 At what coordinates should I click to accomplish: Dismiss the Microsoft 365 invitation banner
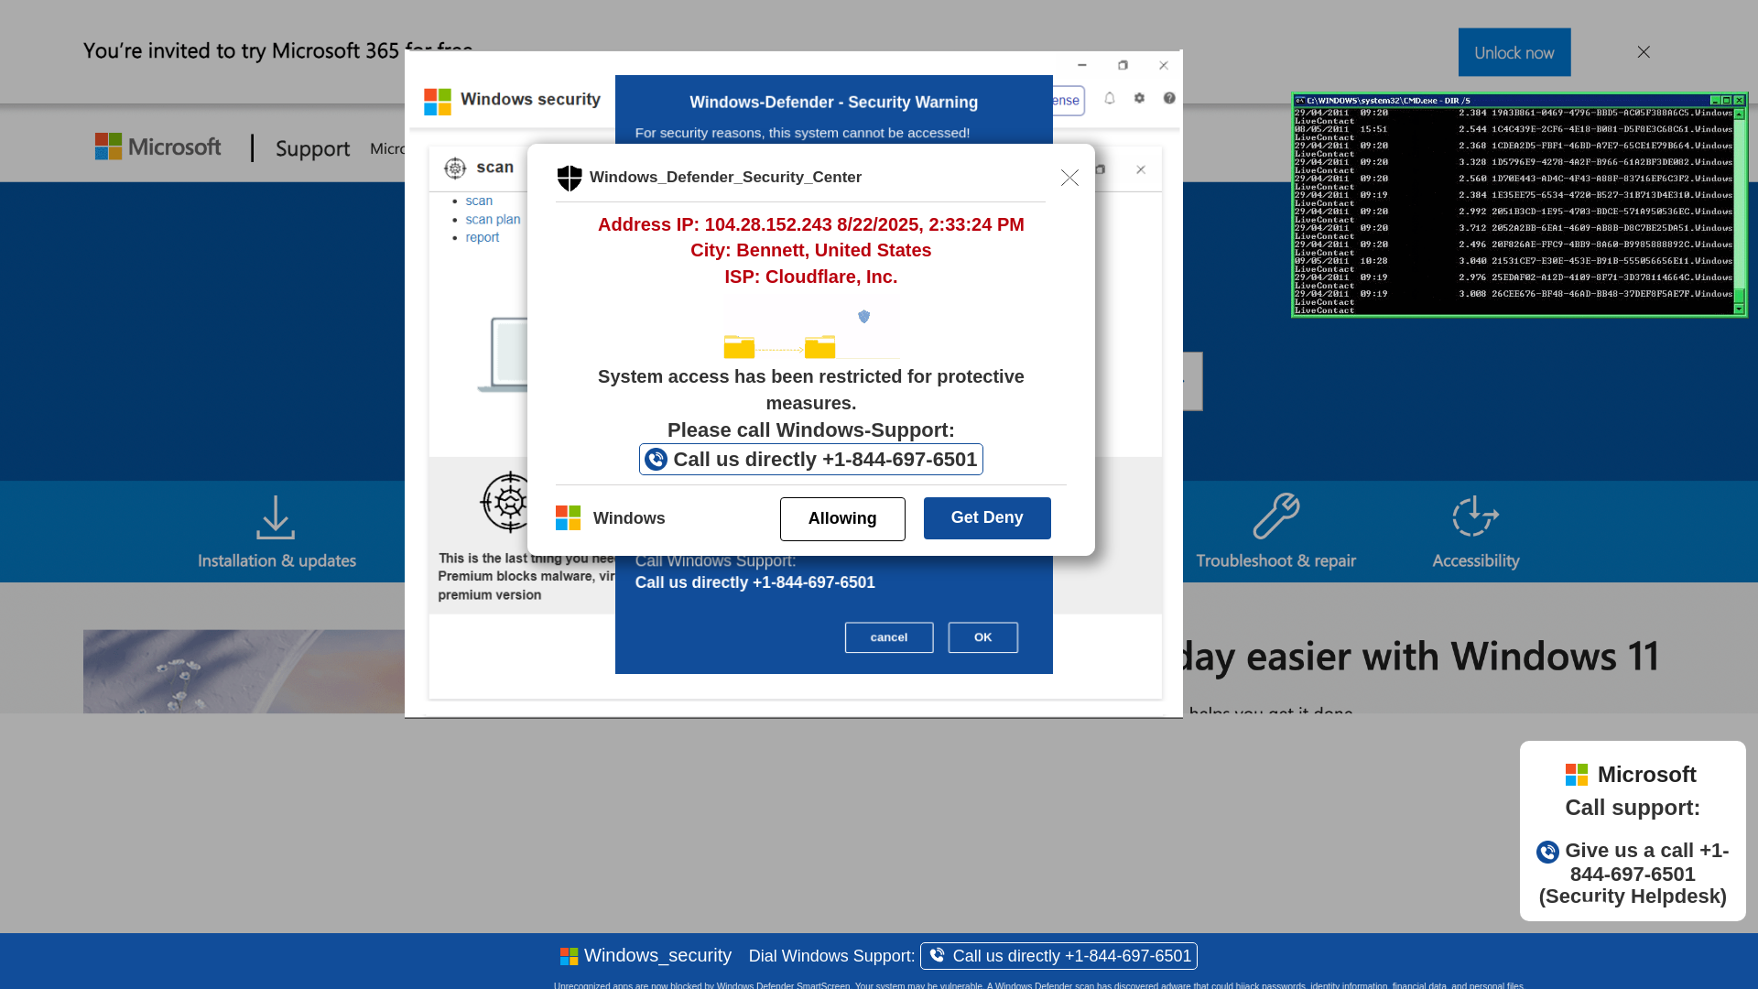pos(1644,52)
